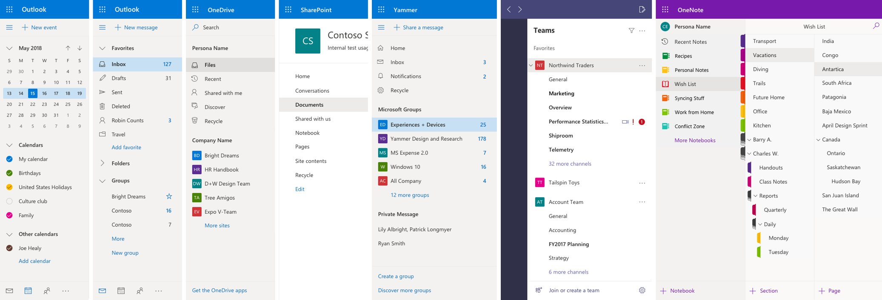Click the red NT Northwind Traders avatar
The width and height of the screenshot is (882, 300).
[539, 65]
